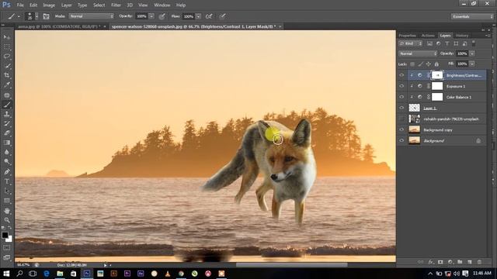Viewport: 497px width, 279px height.
Task: Hide Layer 1 visibility eye
Action: pyautogui.click(x=401, y=108)
